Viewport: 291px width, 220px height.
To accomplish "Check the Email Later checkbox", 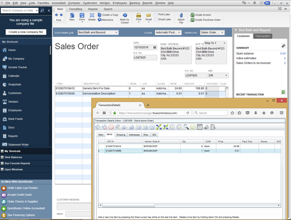I will pos(156,19).
